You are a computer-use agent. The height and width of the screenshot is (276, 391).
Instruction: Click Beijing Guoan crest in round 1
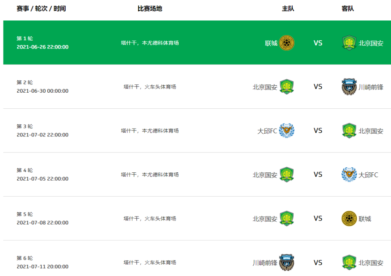[x=349, y=43]
